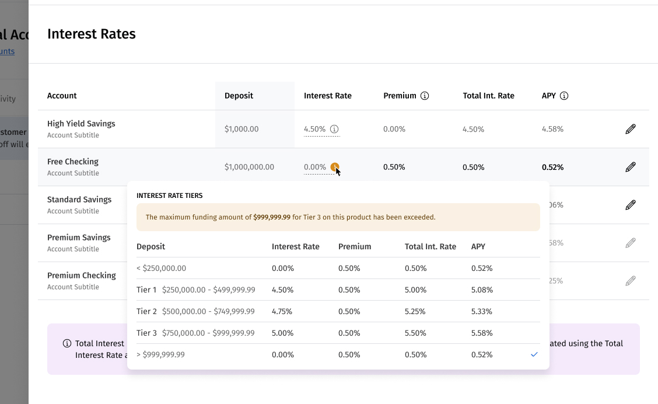This screenshot has height=404, width=658.
Task: Click the Premium Savings pencil icon
Action: 630,243
